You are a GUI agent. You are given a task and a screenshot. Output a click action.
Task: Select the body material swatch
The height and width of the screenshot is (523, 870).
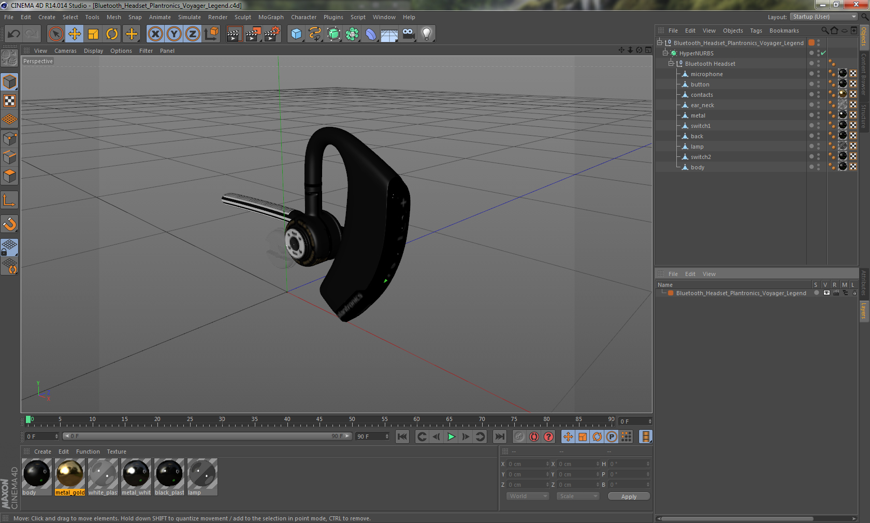point(37,477)
